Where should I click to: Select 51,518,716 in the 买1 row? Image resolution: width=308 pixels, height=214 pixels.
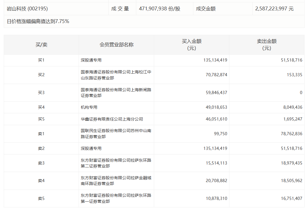tap(292, 60)
